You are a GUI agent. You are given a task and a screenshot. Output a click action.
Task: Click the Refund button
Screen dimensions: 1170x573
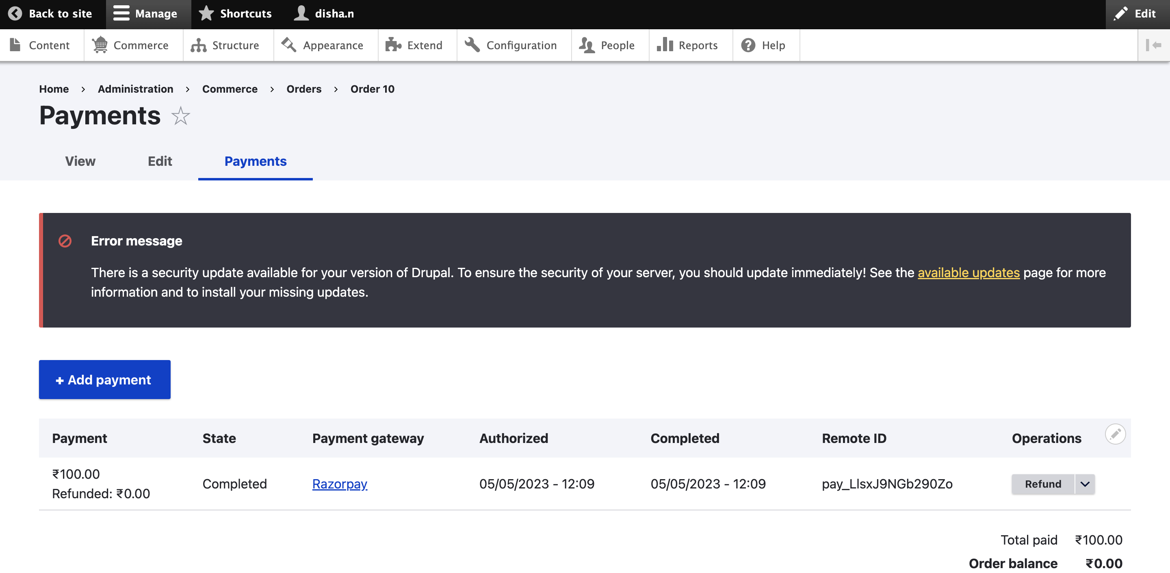click(1043, 484)
